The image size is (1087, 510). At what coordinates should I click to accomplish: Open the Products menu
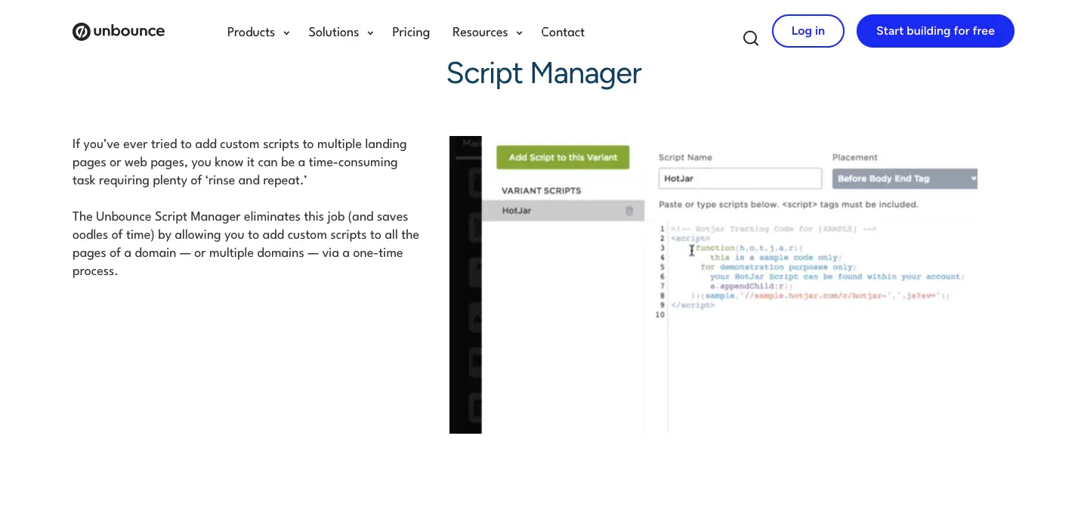click(251, 32)
